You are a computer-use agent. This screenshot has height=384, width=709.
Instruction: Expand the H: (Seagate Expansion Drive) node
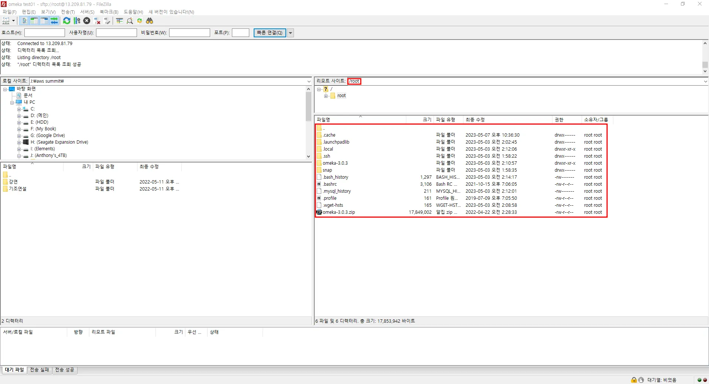coord(19,142)
